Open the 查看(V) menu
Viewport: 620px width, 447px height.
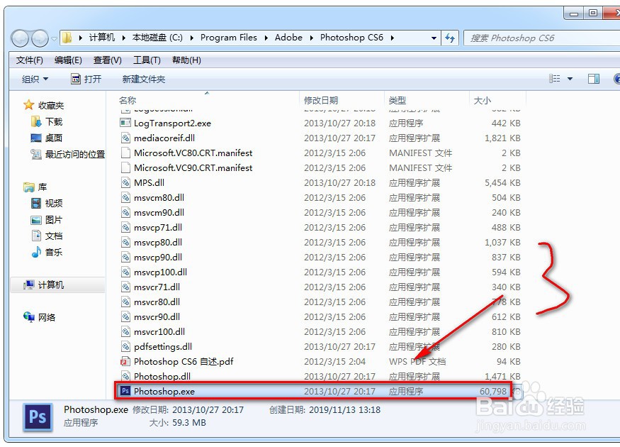click(x=108, y=60)
